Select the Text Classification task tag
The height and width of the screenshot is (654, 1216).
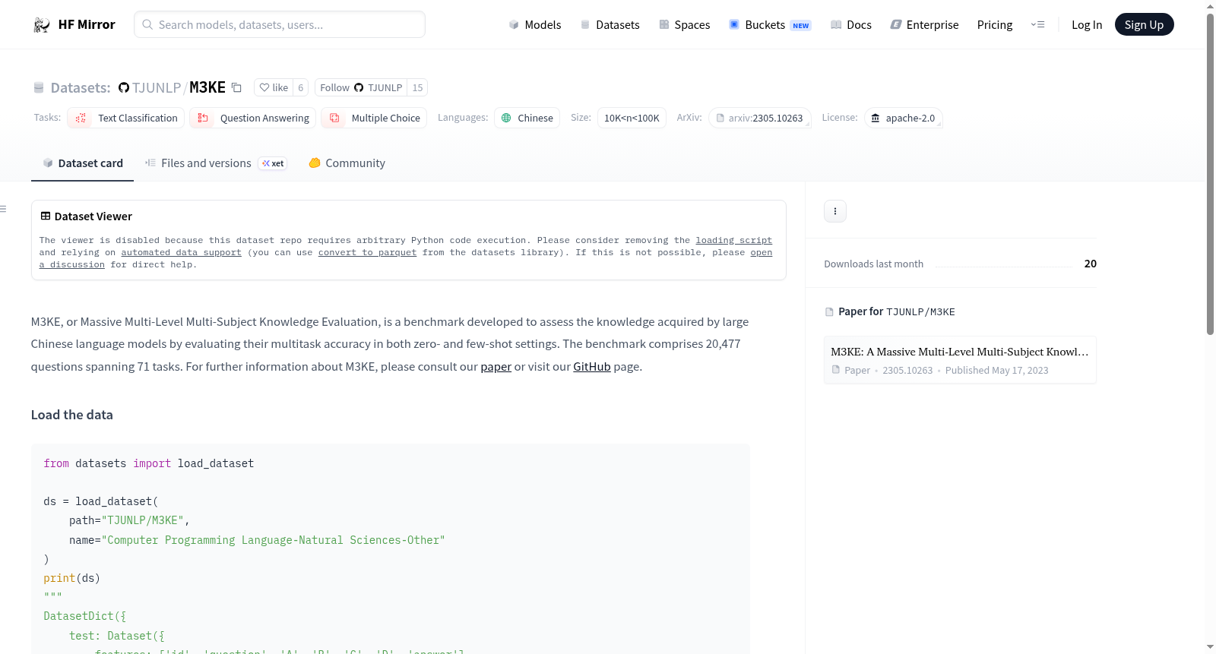(x=126, y=118)
